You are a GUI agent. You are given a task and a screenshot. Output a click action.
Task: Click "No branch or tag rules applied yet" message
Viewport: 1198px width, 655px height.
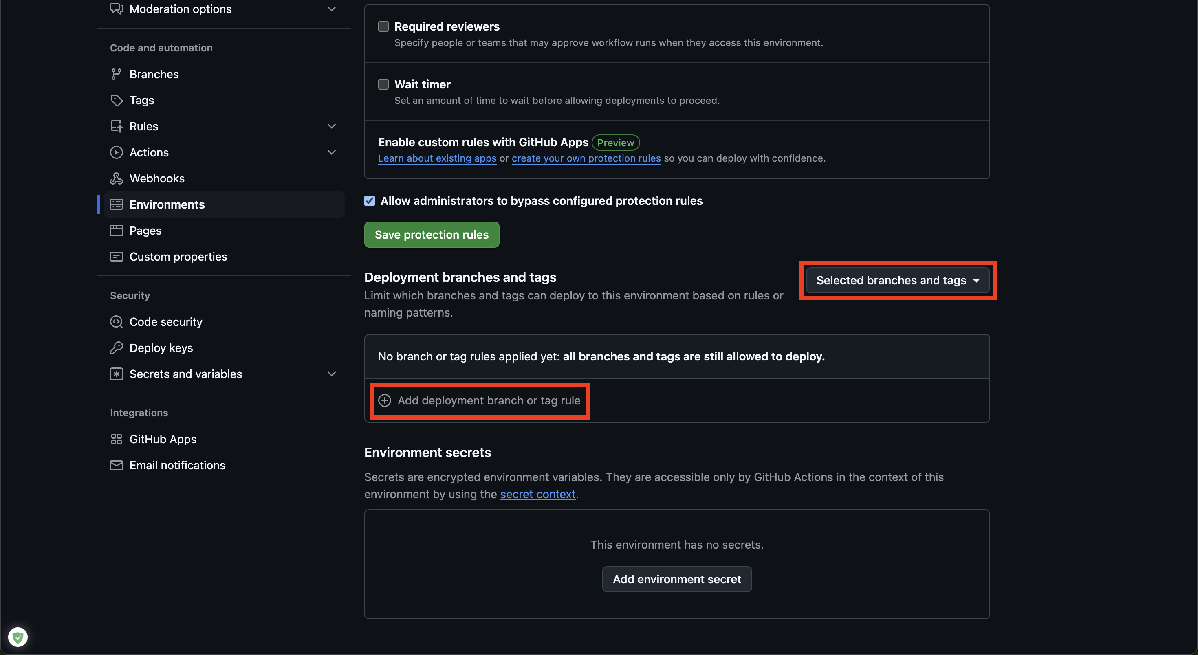pos(601,356)
